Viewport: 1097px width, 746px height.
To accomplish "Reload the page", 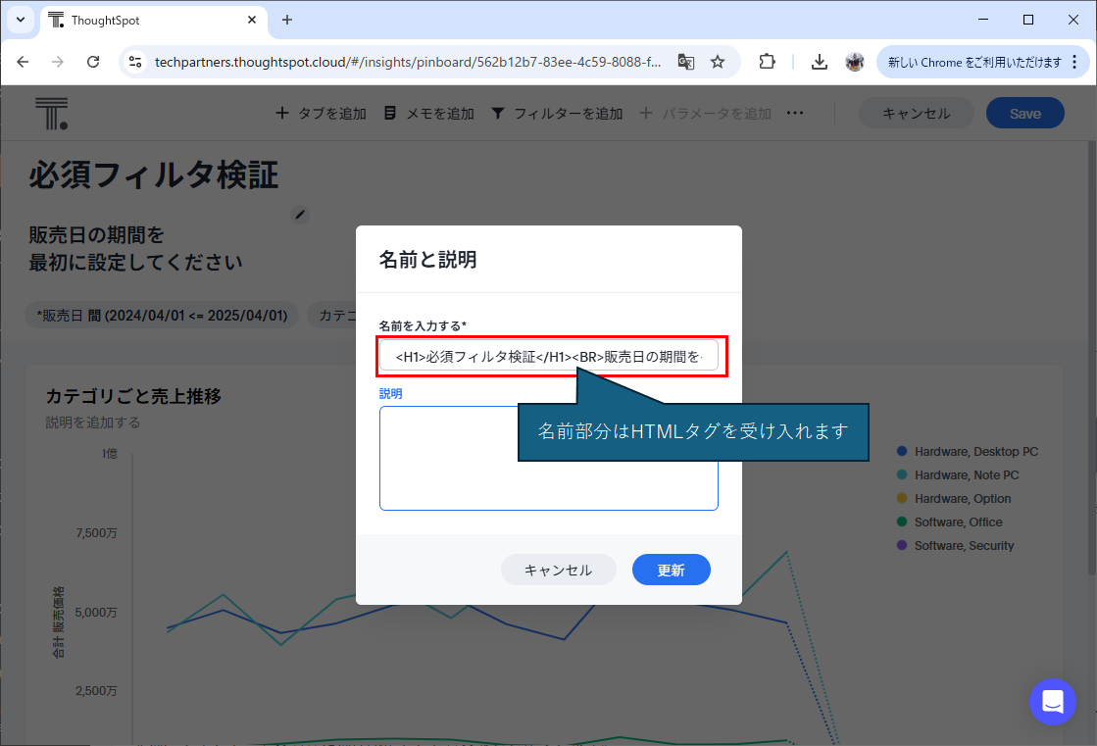I will (93, 62).
